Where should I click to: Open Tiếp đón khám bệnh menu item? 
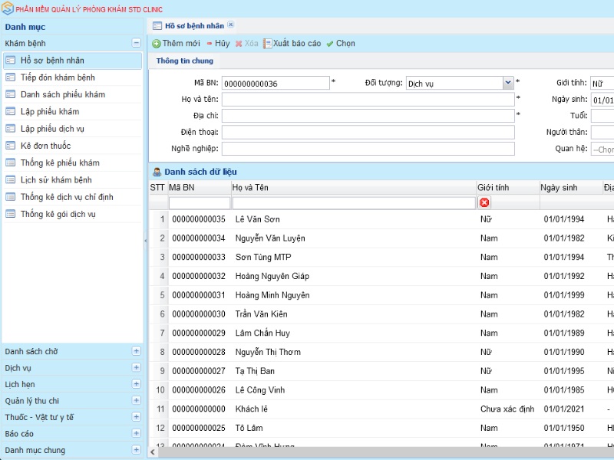point(72,77)
